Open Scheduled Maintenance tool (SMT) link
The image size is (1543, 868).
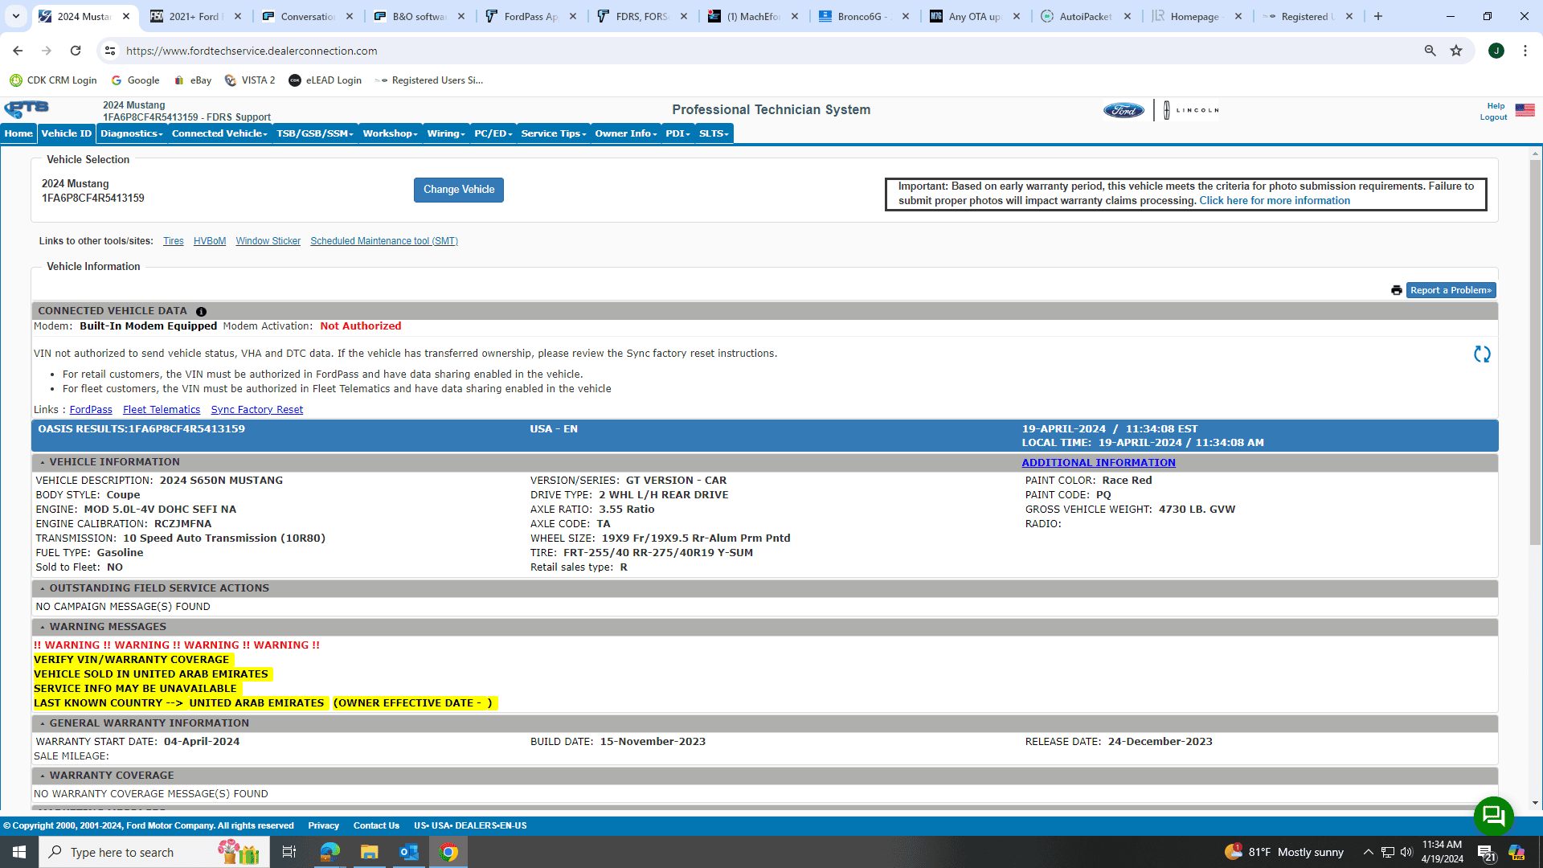(384, 241)
